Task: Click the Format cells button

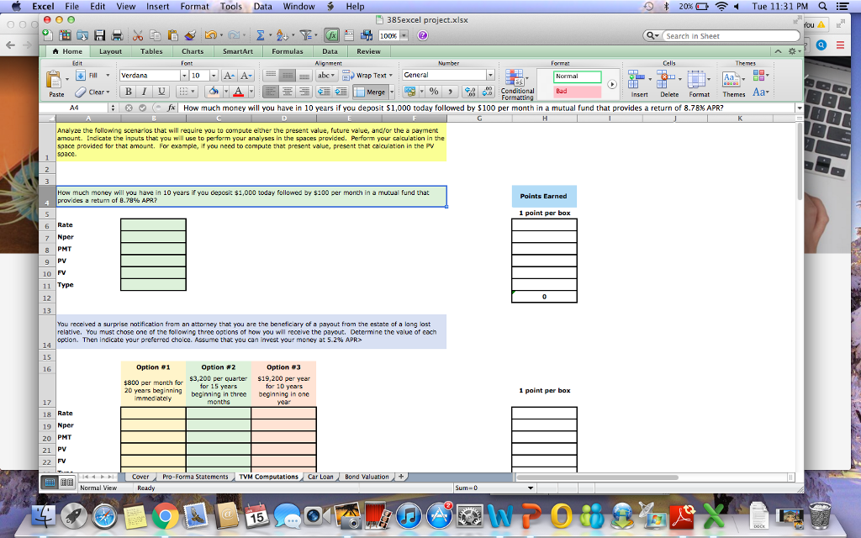Action: [699, 83]
